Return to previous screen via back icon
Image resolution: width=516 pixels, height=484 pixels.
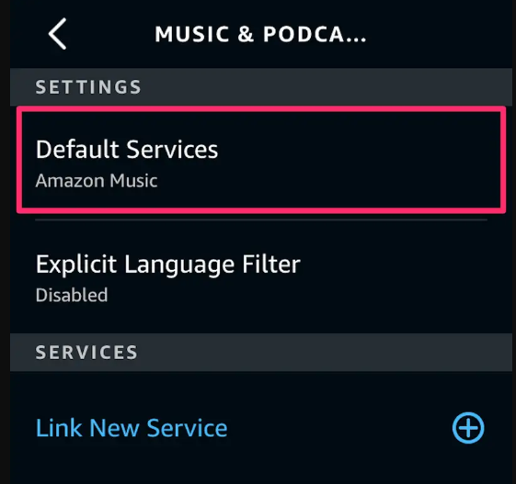click(x=58, y=33)
